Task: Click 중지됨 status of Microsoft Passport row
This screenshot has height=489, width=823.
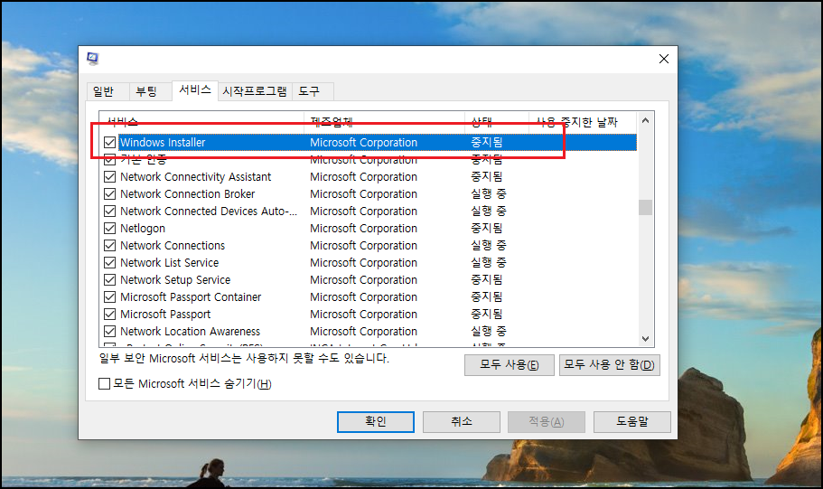Action: (x=487, y=314)
